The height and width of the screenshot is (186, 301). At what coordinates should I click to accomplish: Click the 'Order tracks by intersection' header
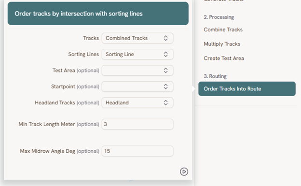pyautogui.click(x=98, y=14)
